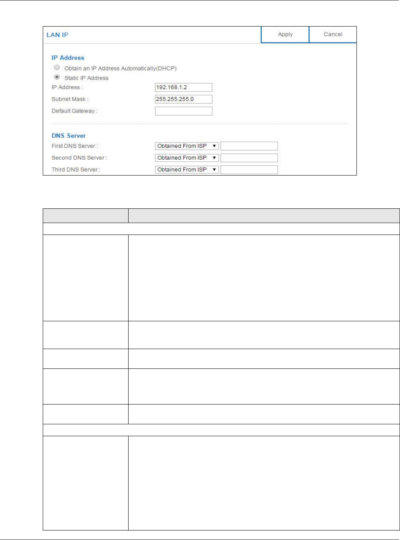400x540 pixels.
Task: Select Obtain an IP Address Automatically (DHCP)
Action: tap(57, 68)
